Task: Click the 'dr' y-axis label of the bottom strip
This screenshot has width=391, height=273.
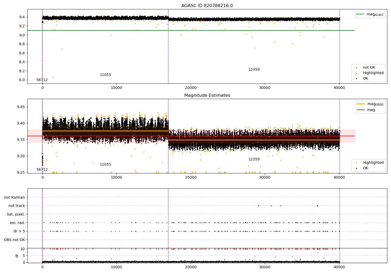Action: [x=17, y=256]
